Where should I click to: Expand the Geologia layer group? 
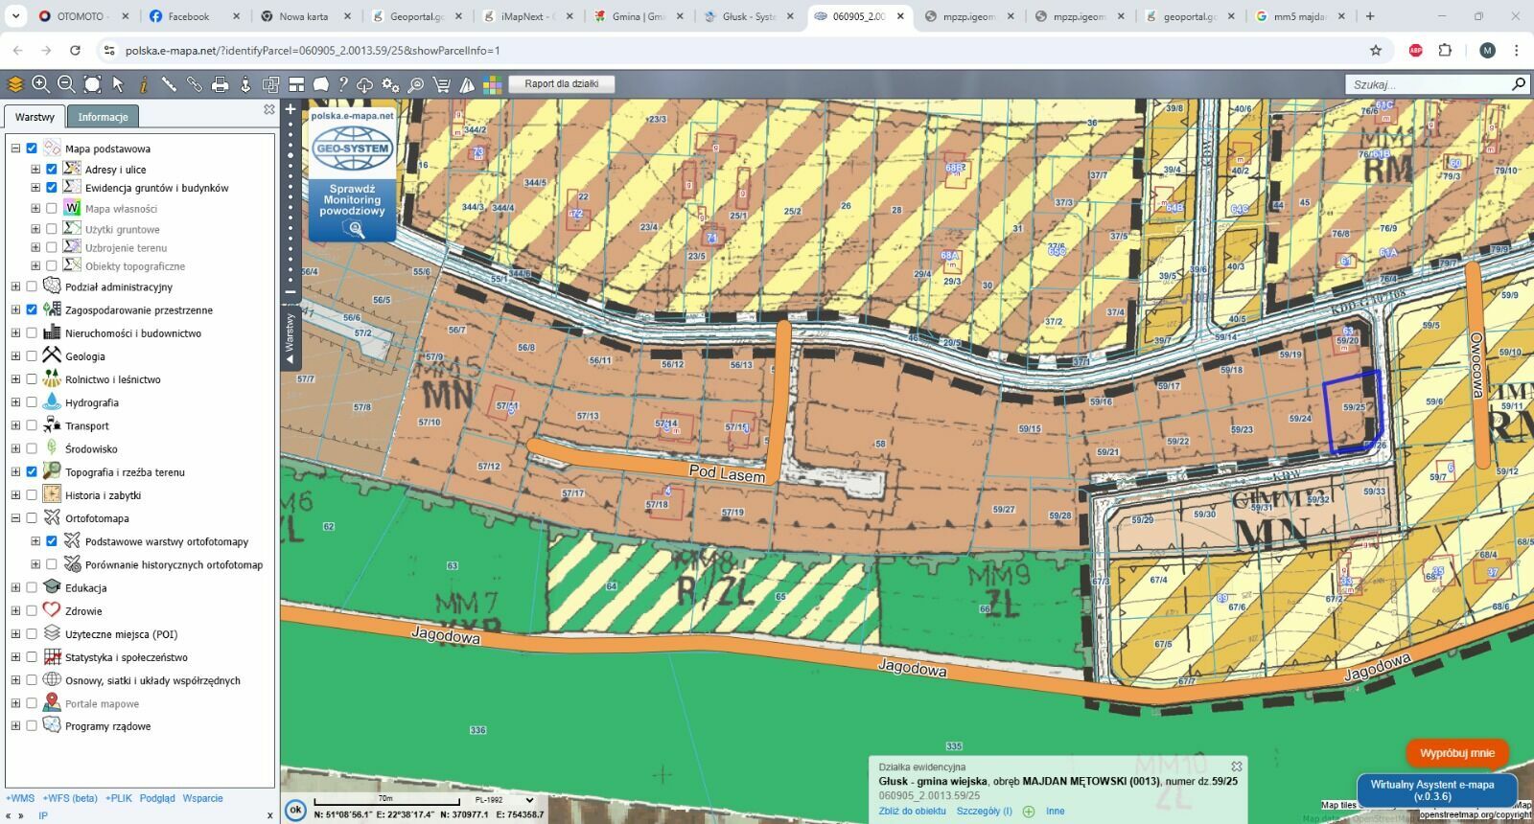click(15, 356)
